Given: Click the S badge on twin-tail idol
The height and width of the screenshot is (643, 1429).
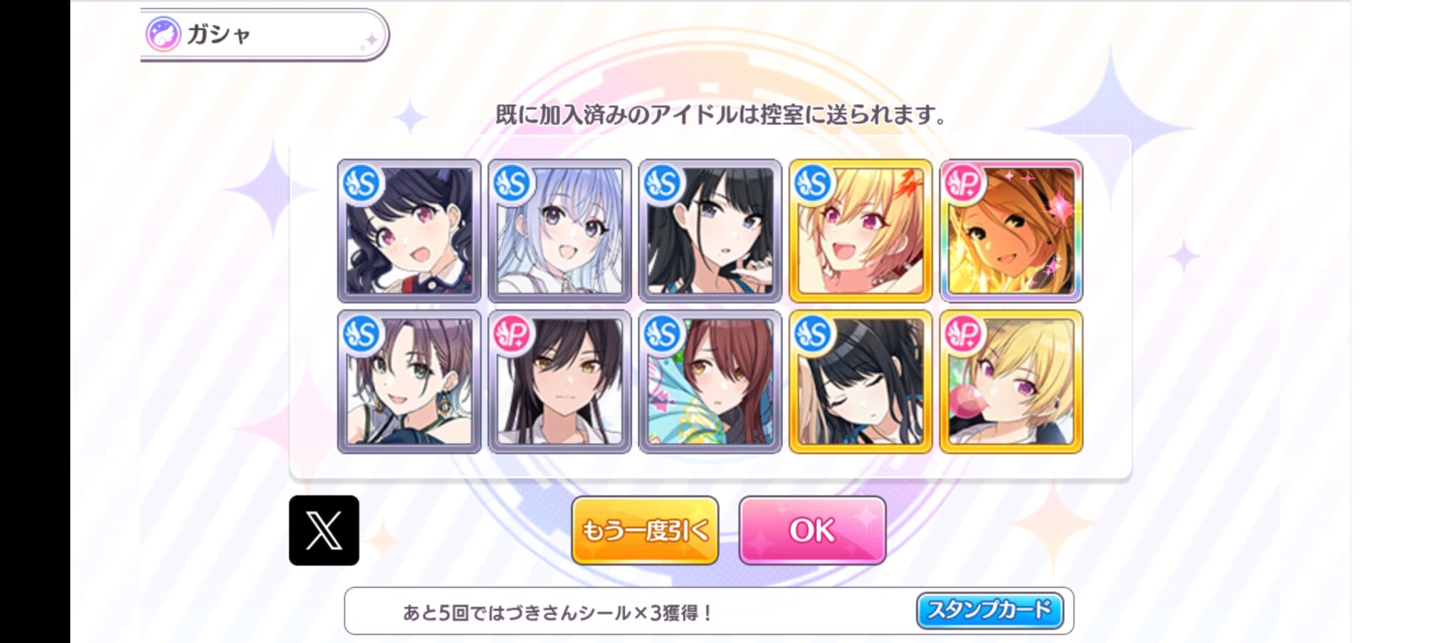Looking at the screenshot, I should click(362, 184).
